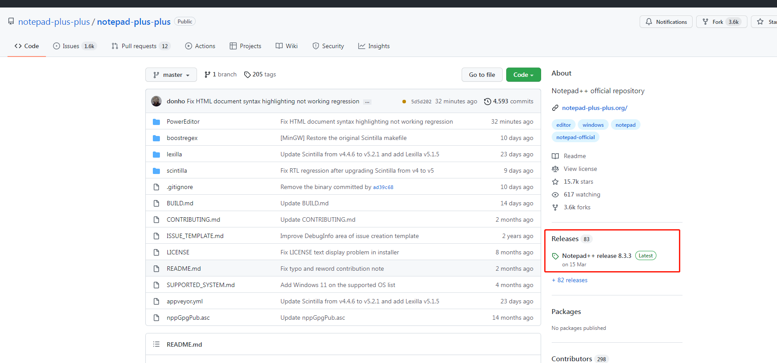
Task: Open the green Code dropdown button
Action: [523, 75]
